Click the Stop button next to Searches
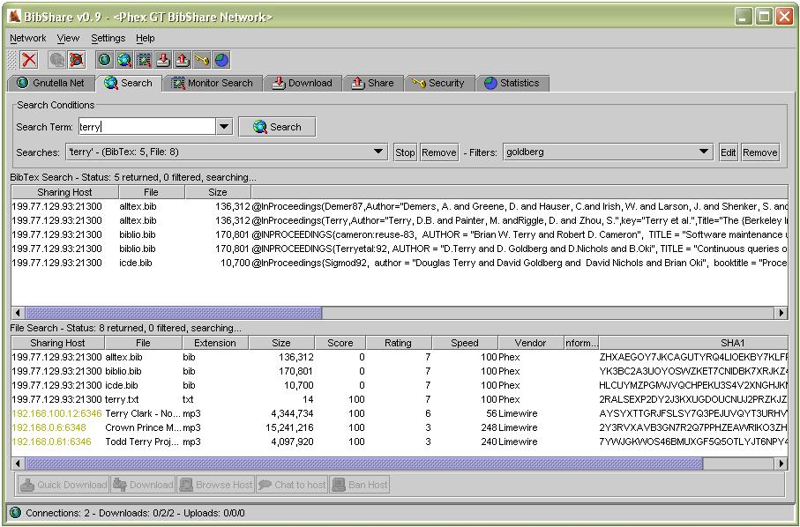The height and width of the screenshot is (527, 800). [405, 152]
